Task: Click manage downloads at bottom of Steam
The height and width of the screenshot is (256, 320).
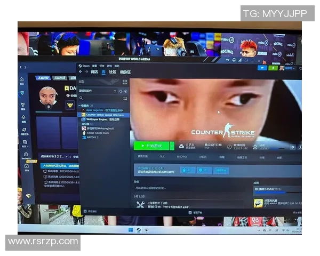Action: coord(196,212)
